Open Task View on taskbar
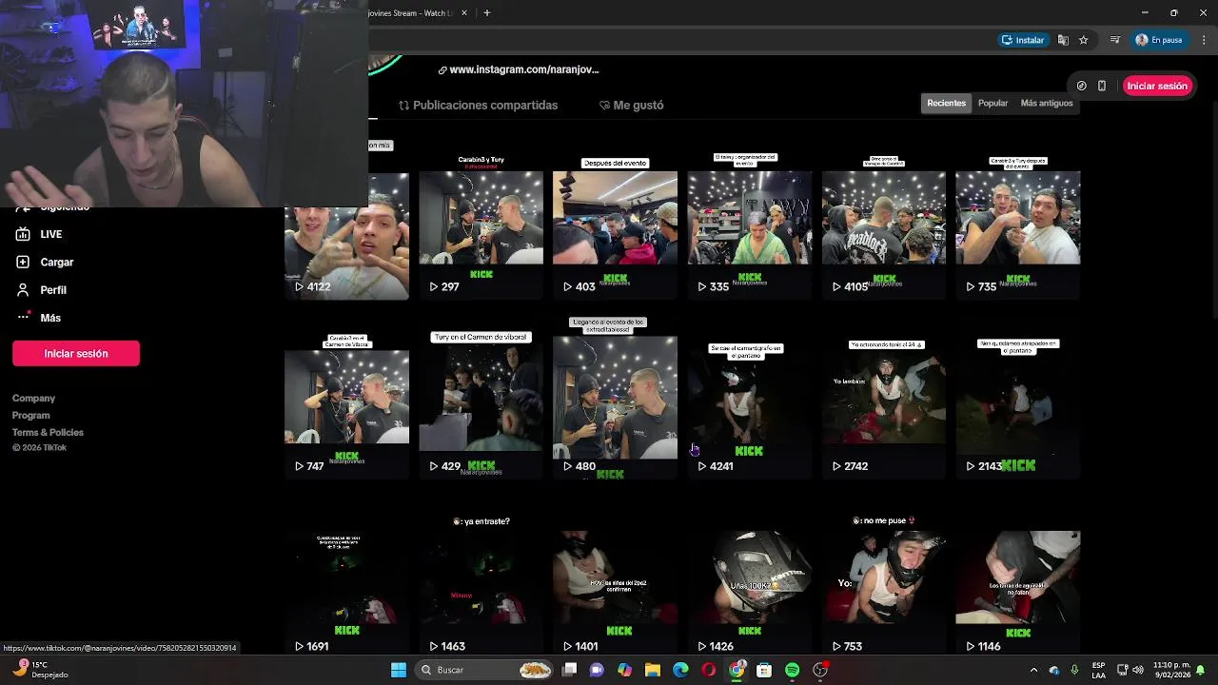 (569, 670)
